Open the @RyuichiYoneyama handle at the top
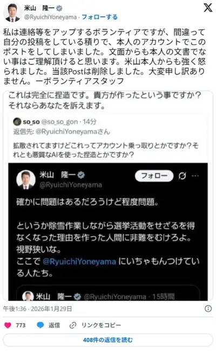216x351 pixels. (x=50, y=17)
